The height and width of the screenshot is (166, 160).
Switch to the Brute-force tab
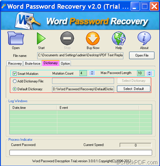click(x=33, y=63)
